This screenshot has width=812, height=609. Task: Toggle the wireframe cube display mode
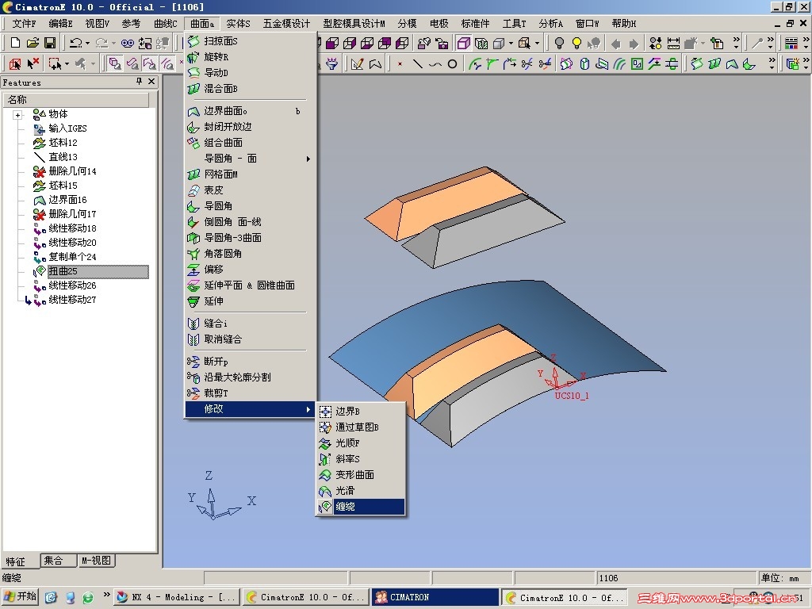pos(463,43)
